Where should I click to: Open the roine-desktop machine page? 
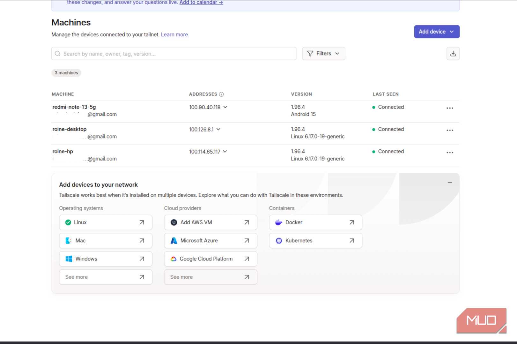point(70,129)
